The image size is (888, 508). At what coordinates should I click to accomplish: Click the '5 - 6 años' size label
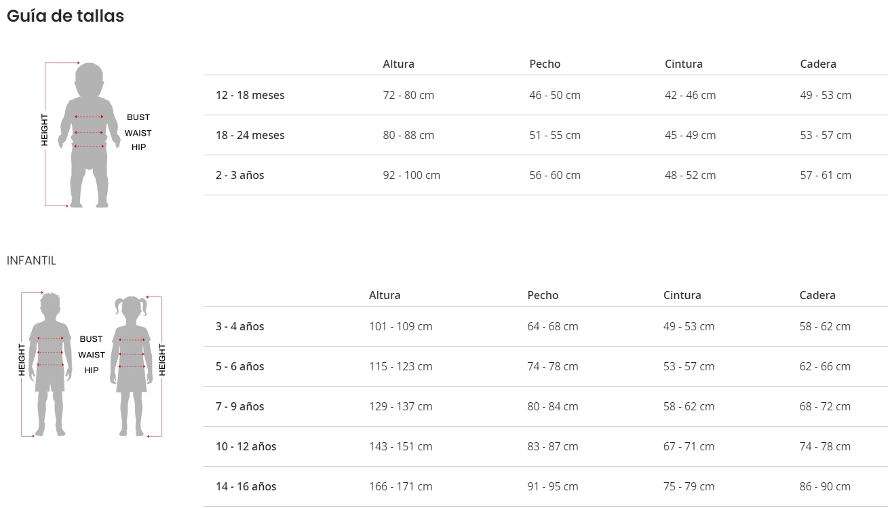(x=239, y=366)
